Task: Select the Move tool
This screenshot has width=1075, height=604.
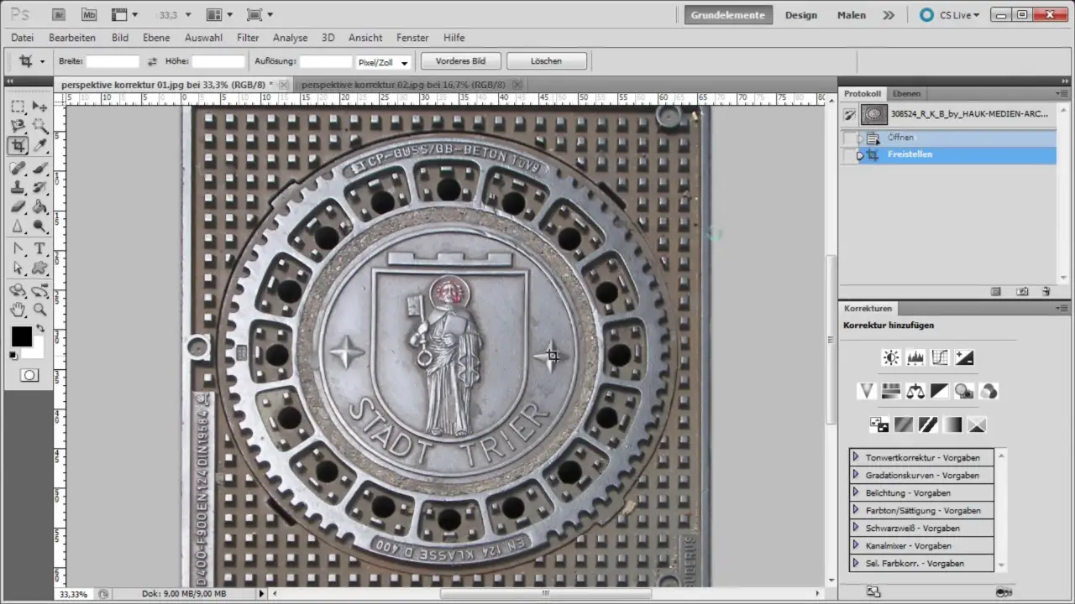Action: [39, 107]
